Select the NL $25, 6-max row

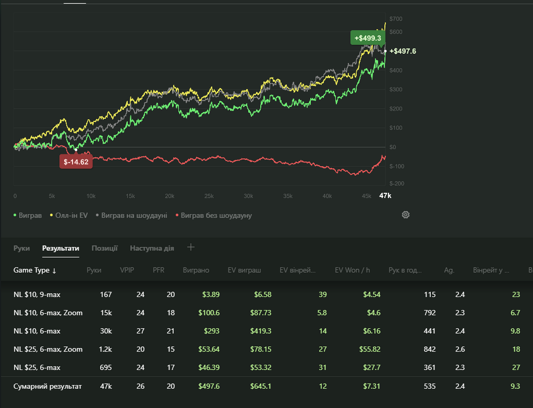click(x=37, y=368)
